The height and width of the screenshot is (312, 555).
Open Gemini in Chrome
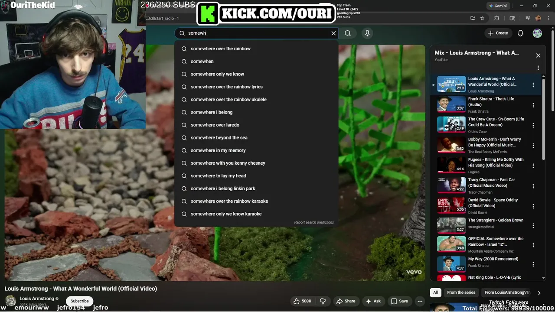(x=498, y=6)
